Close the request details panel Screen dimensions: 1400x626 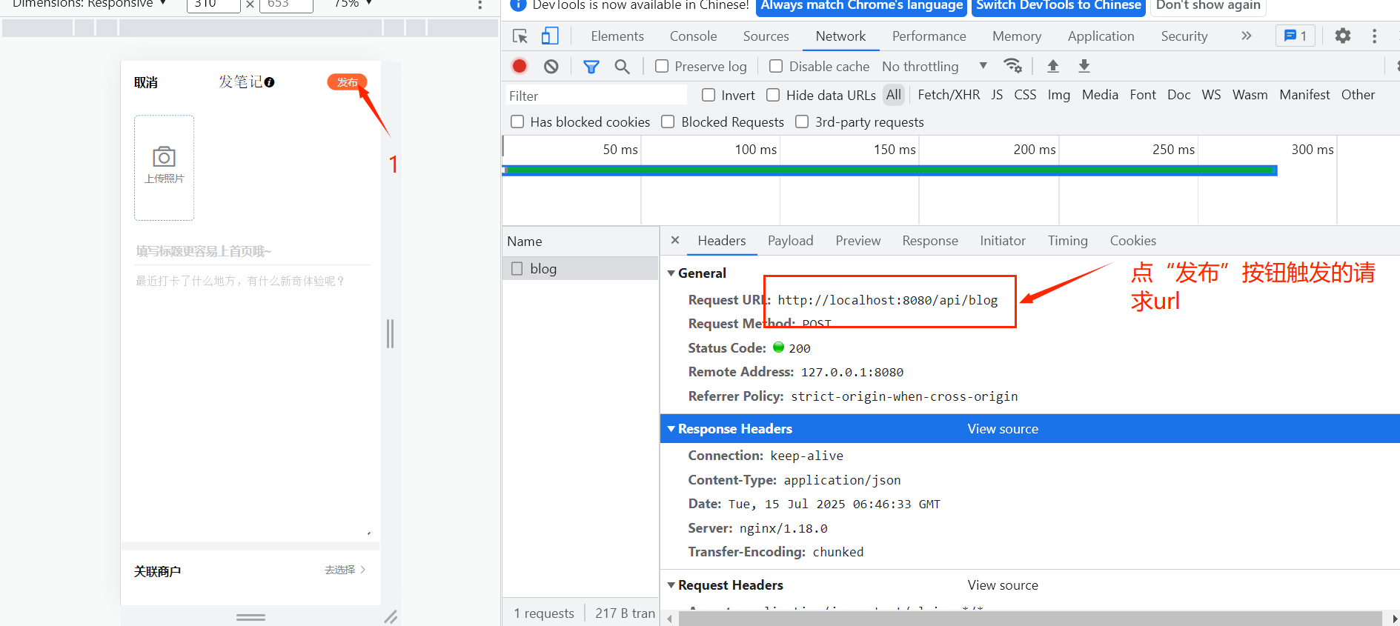click(x=675, y=240)
